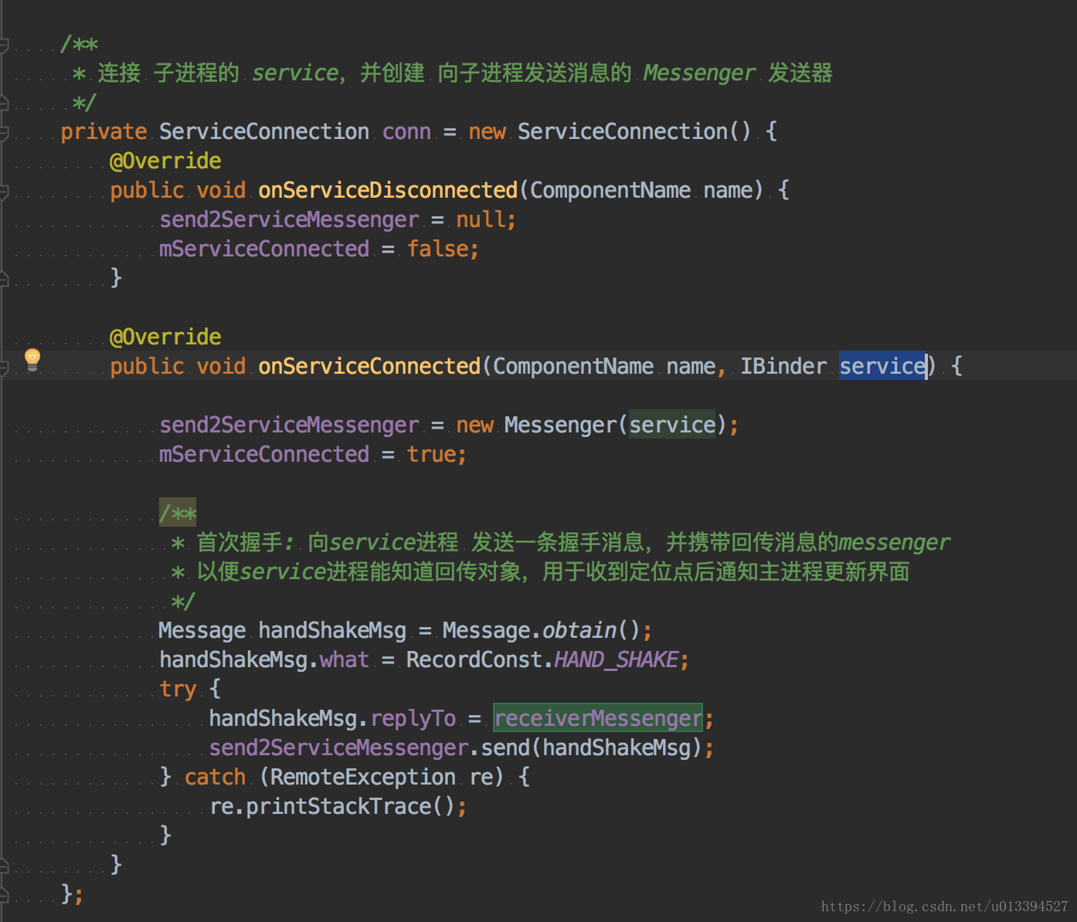Click the 'RemoteException' type
The width and height of the screenshot is (1077, 922).
click(x=363, y=777)
